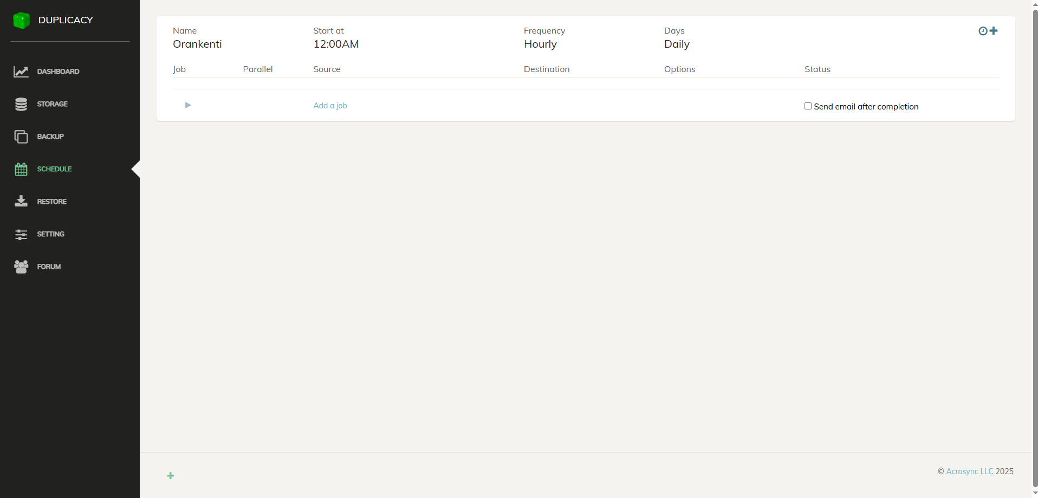Click the schedule name Orankenti

197,44
